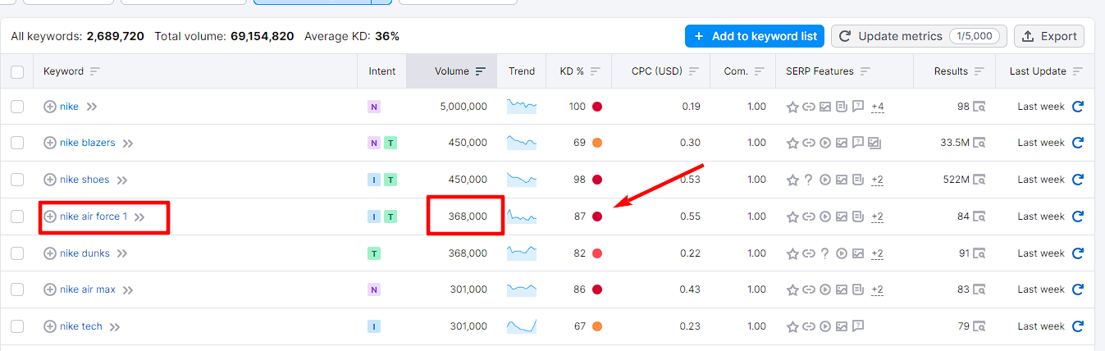1105x351 pixels.
Task: Open trend sparkline for nike dunks
Action: [x=522, y=253]
